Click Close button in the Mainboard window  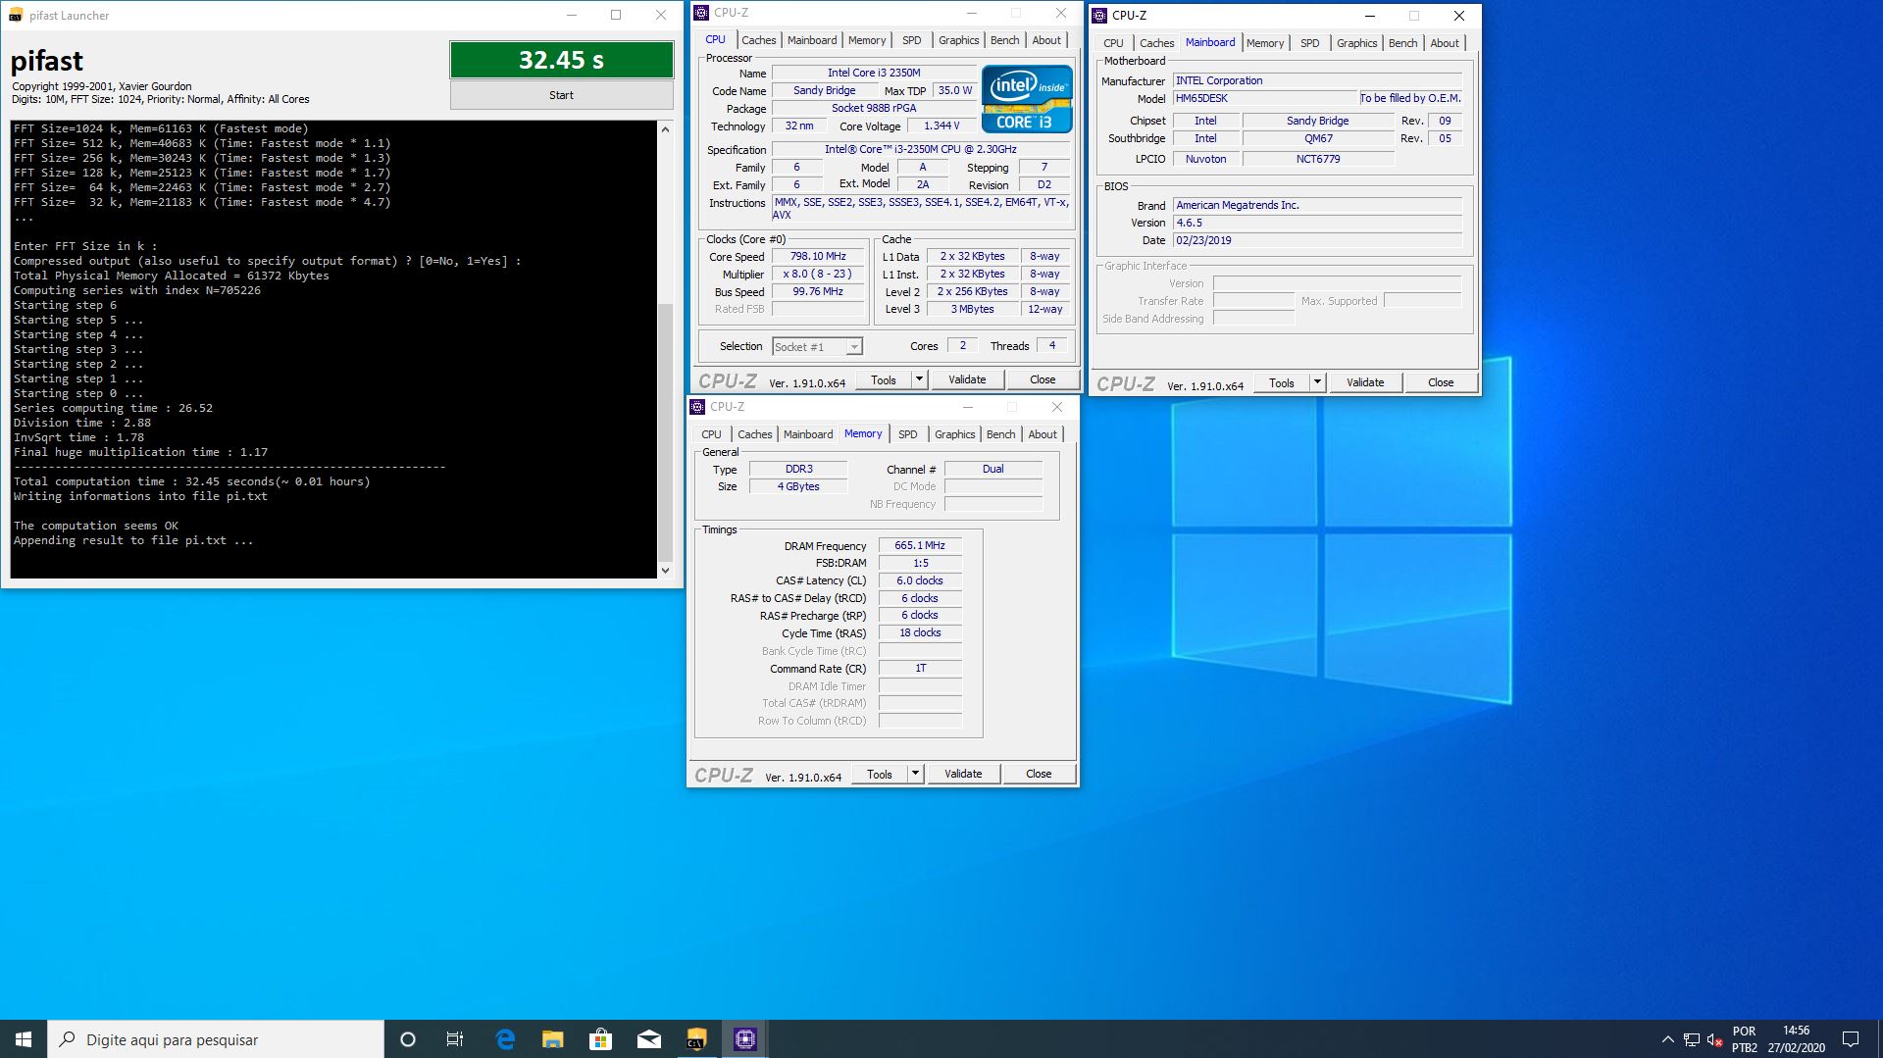[x=1441, y=382]
